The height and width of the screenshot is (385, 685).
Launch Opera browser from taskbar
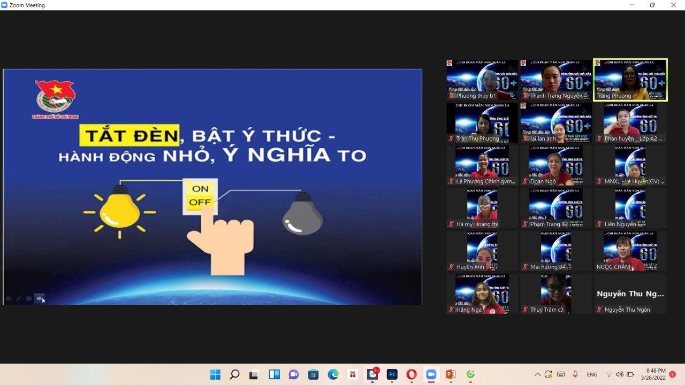pyautogui.click(x=412, y=374)
